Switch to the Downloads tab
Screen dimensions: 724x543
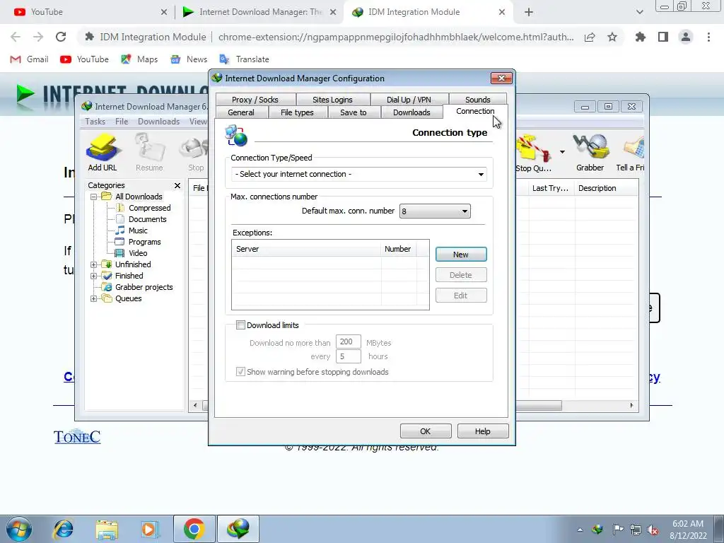411,112
